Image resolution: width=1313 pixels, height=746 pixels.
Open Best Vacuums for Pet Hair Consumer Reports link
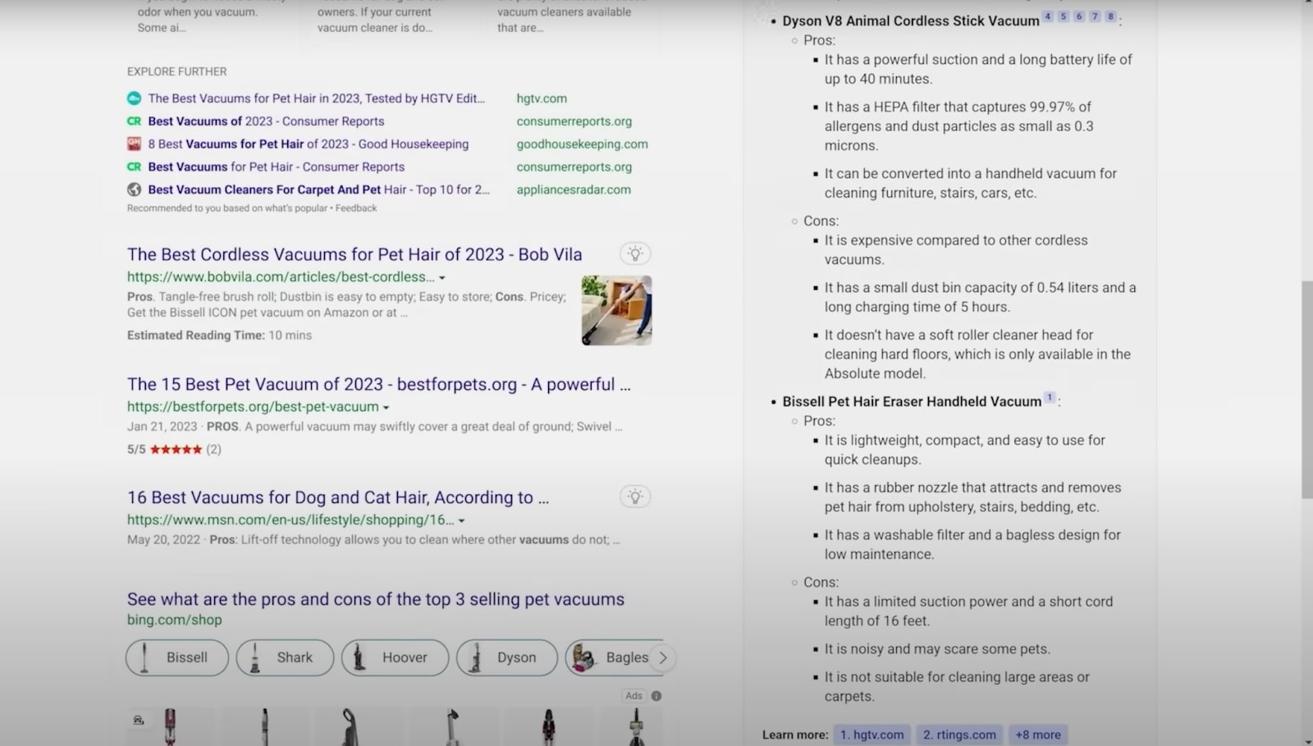pos(277,167)
